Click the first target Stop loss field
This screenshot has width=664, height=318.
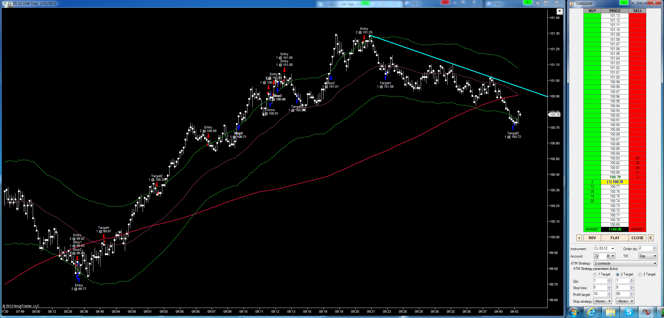600,287
